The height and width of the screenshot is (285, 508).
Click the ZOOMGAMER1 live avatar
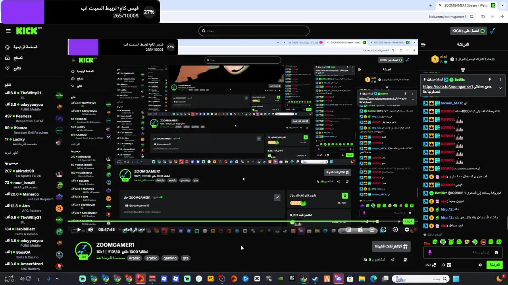tap(83, 251)
